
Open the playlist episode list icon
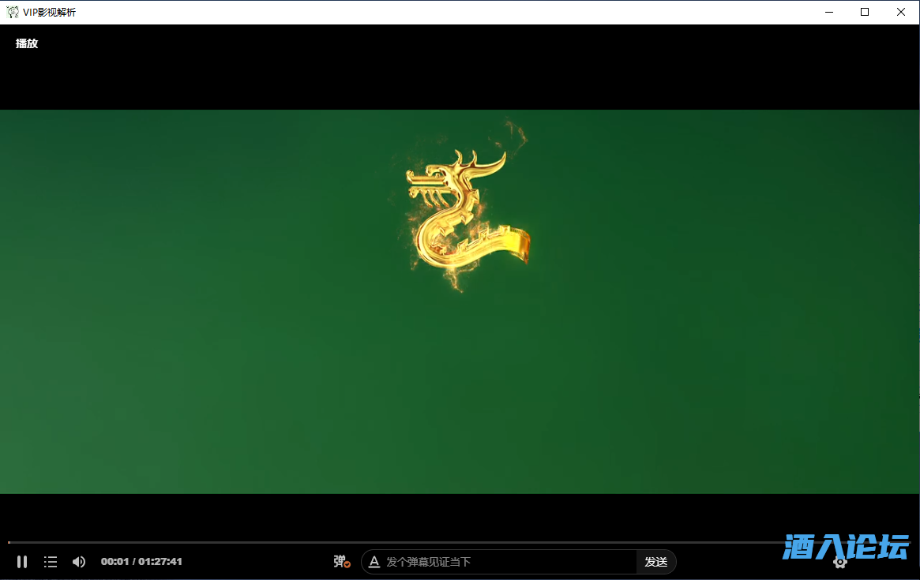coord(51,562)
